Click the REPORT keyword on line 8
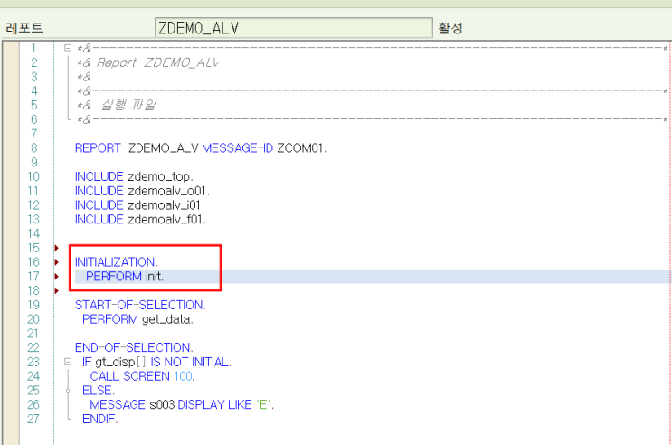 (x=98, y=148)
